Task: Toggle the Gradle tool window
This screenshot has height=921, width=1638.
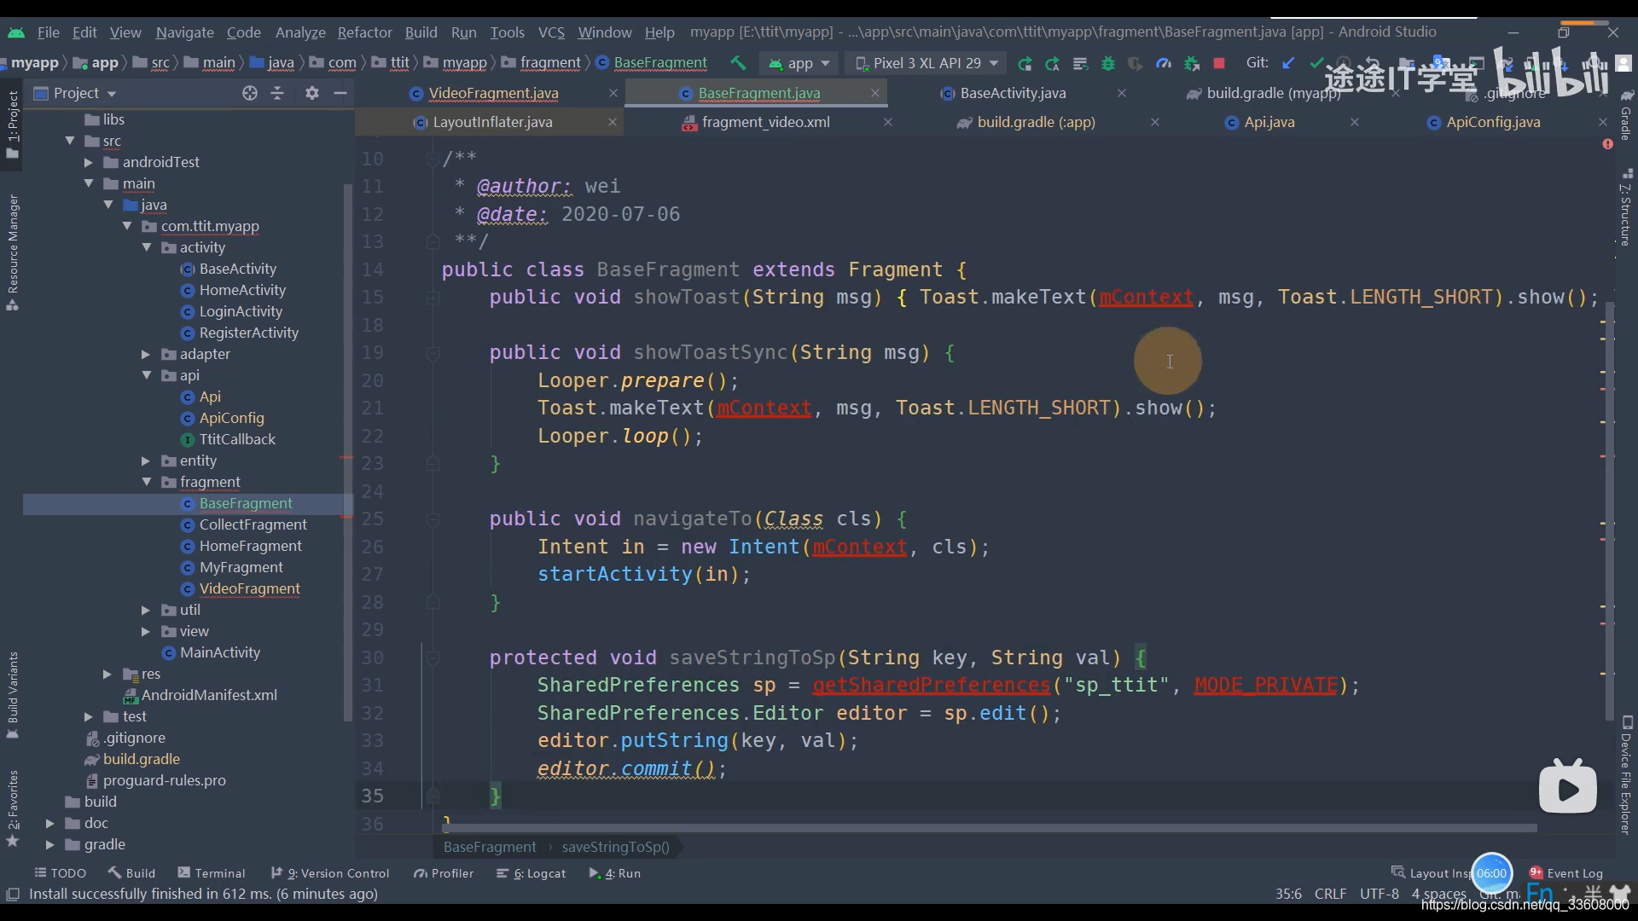Action: (1626, 115)
